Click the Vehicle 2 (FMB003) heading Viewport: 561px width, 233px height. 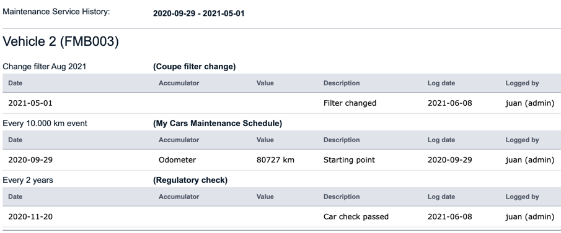pyautogui.click(x=61, y=42)
